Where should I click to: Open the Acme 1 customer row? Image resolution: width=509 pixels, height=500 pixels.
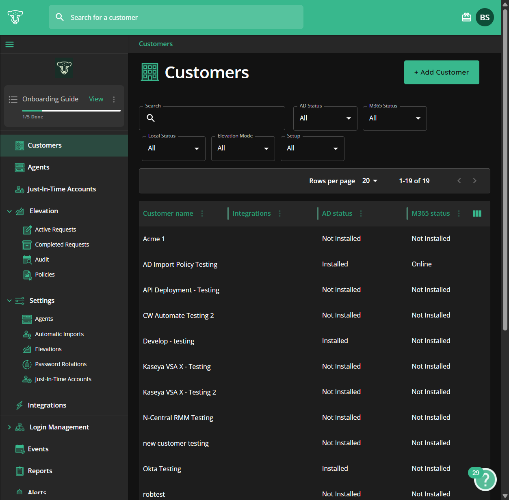tap(314, 239)
